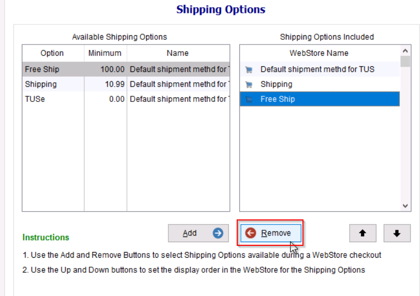This screenshot has width=420, height=296.
Task: Click the cart icon beside Free Ship
Action: pyautogui.click(x=249, y=99)
